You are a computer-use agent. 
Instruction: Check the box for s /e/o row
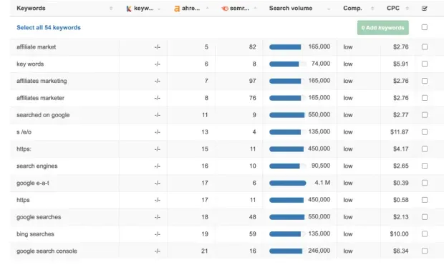[x=424, y=132]
